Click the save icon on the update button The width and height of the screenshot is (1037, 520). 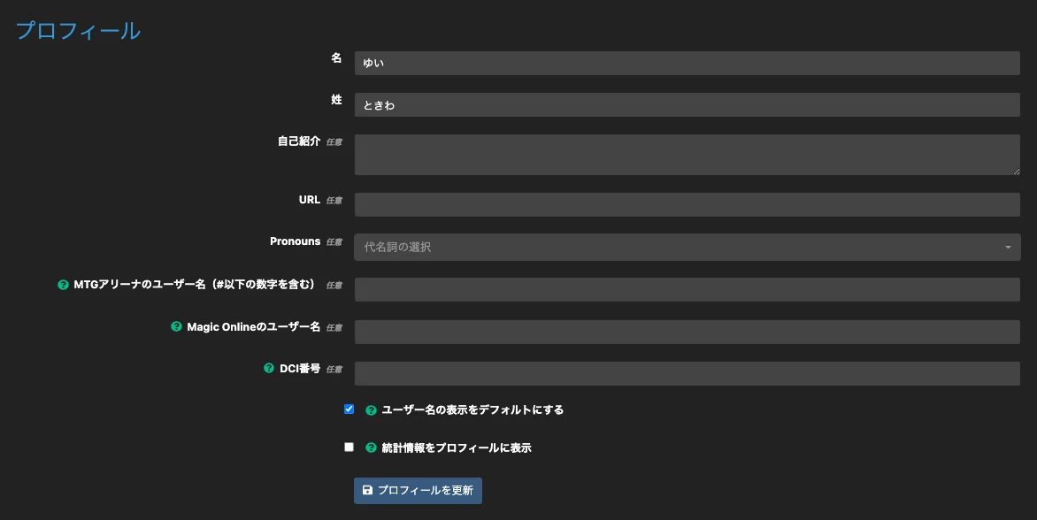[x=368, y=490]
